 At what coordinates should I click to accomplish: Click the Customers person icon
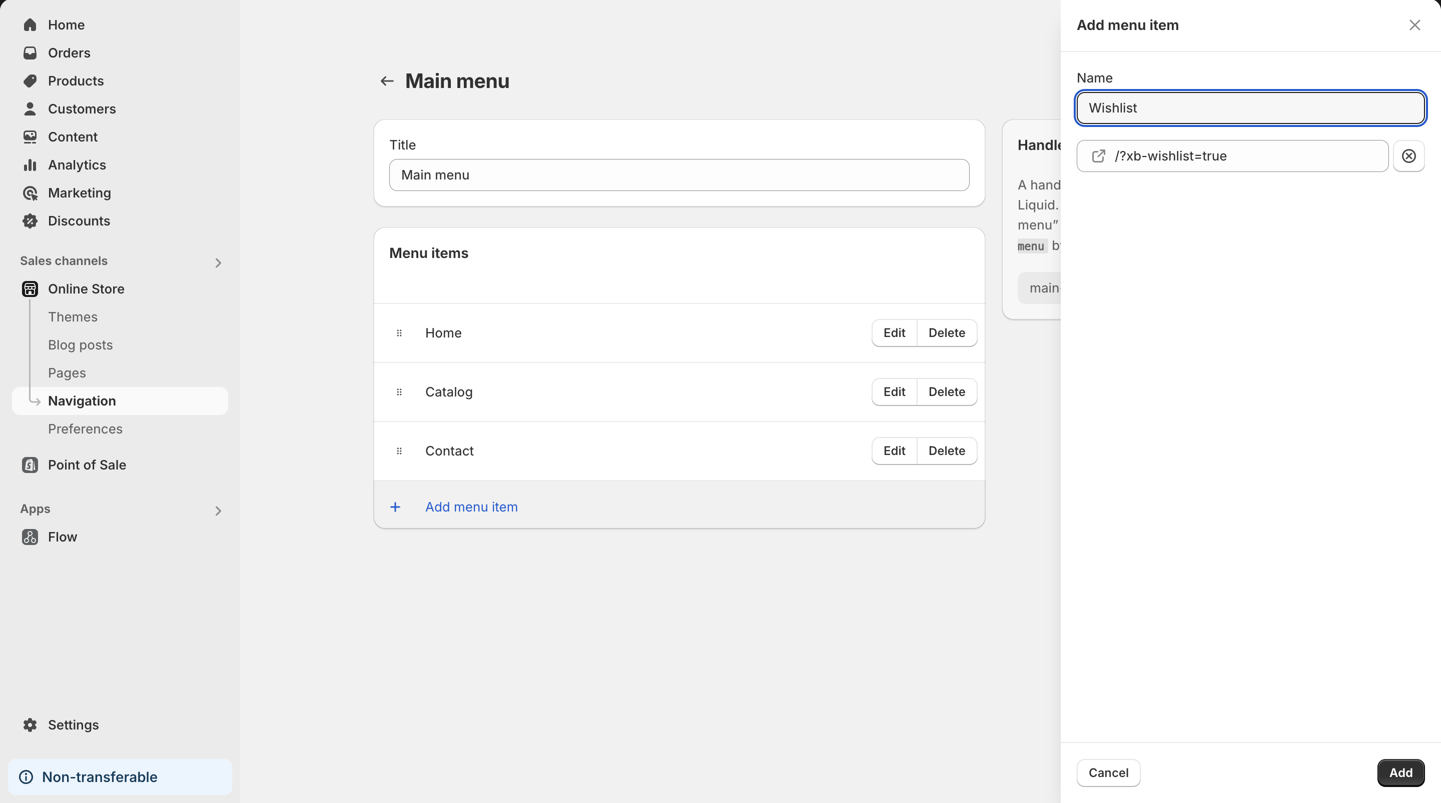[30, 108]
